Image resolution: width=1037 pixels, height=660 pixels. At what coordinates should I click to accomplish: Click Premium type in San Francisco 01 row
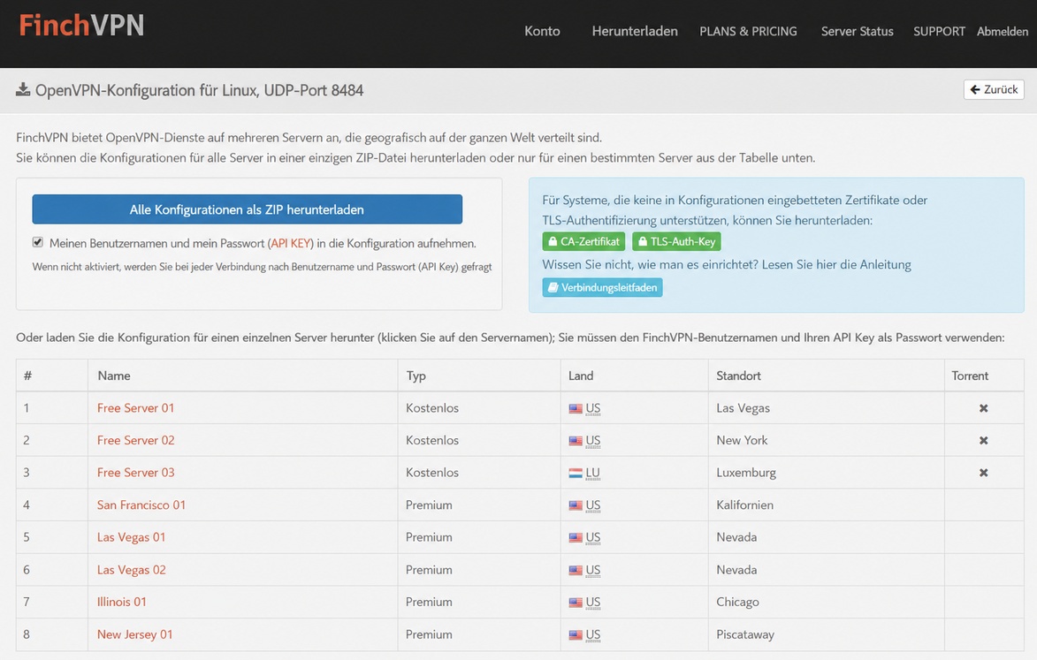click(x=430, y=504)
